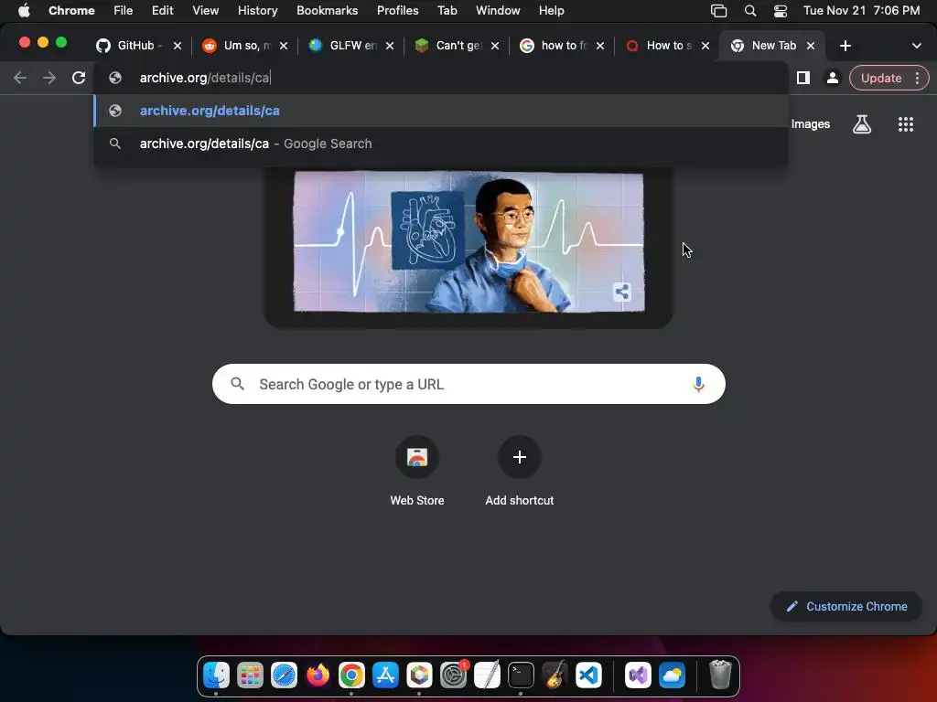Viewport: 937px width, 702px height.
Task: Select the archive.org Google Search suggestion
Action: point(441,144)
